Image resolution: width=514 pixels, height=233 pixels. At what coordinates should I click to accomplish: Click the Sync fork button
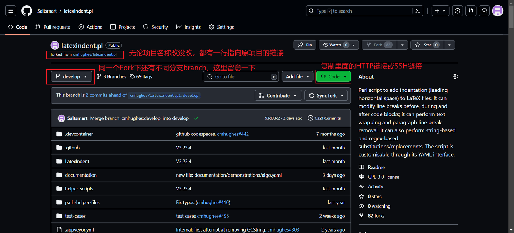click(x=326, y=95)
